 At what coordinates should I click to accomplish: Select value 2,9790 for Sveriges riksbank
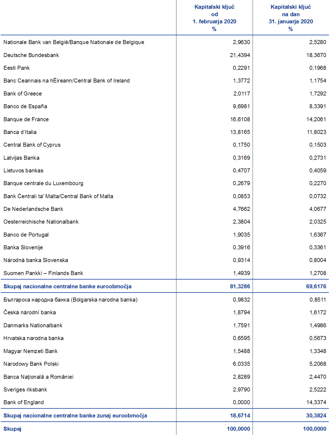241,390
